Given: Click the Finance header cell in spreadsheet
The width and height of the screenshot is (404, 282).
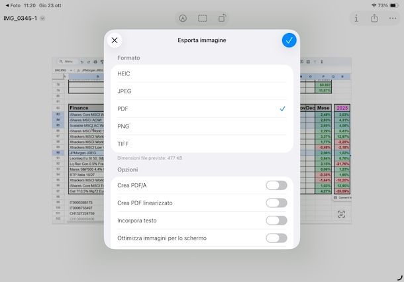Looking at the screenshot, I should coord(86,108).
